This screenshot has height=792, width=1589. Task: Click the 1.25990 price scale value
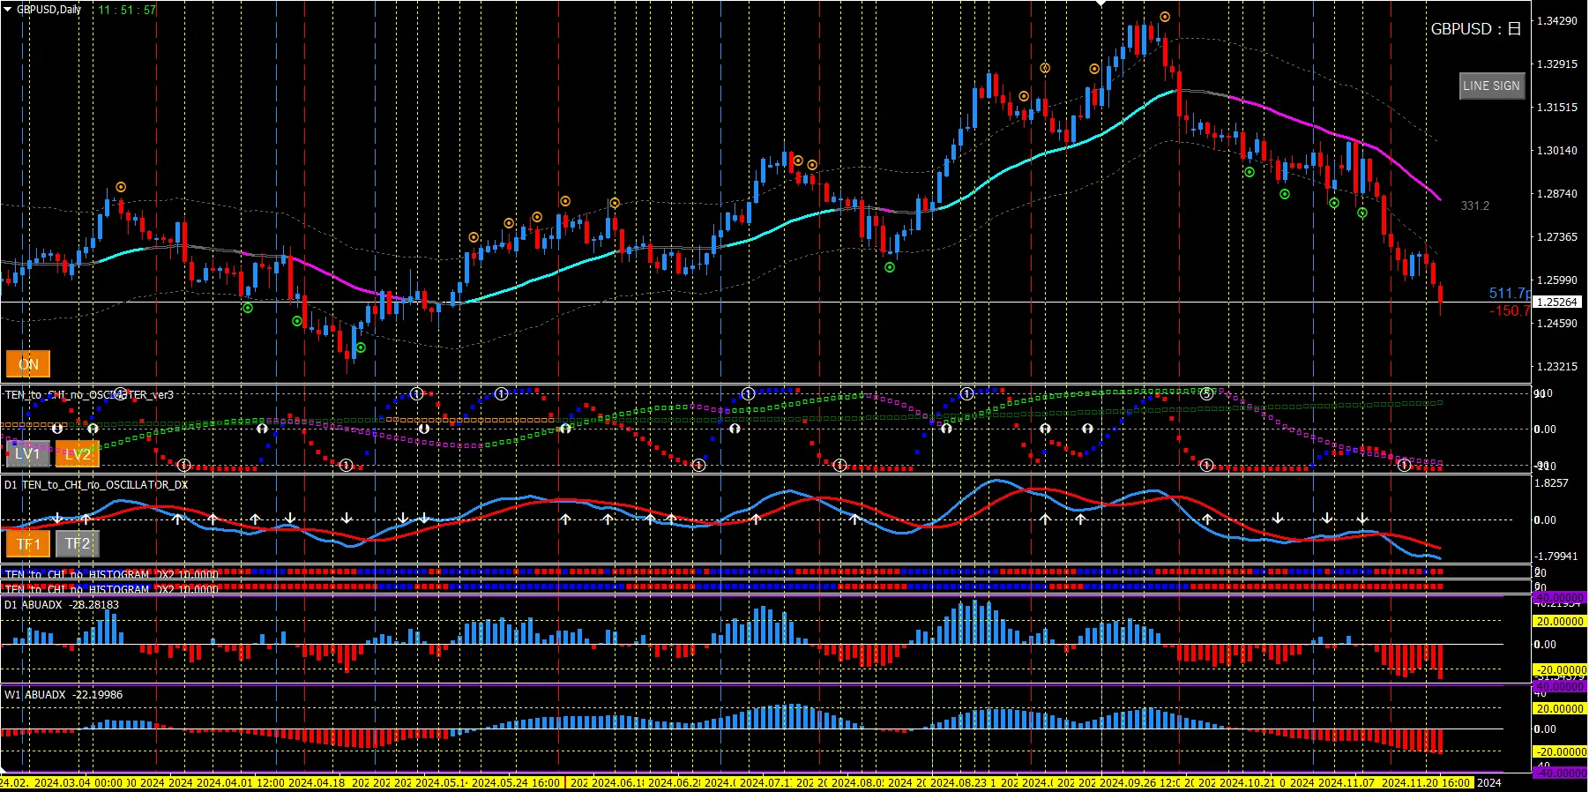tap(1557, 280)
